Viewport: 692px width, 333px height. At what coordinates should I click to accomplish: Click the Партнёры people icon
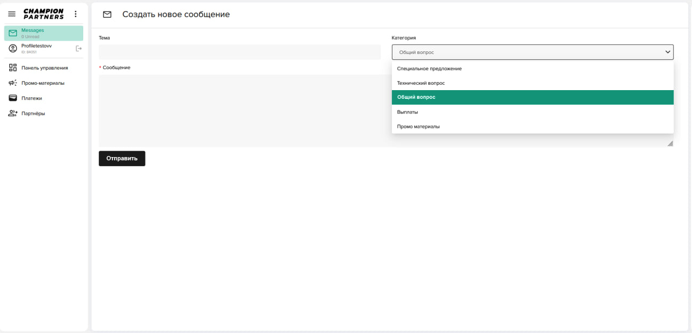click(x=13, y=113)
